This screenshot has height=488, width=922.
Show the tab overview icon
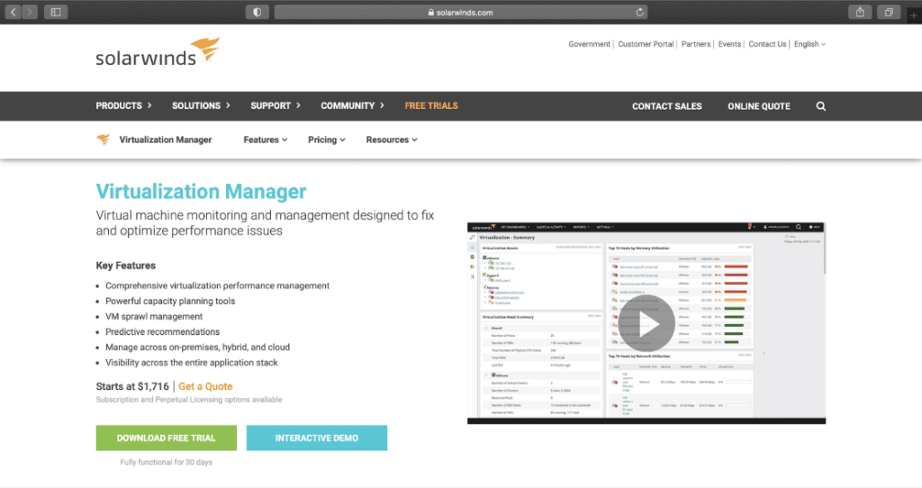click(889, 12)
